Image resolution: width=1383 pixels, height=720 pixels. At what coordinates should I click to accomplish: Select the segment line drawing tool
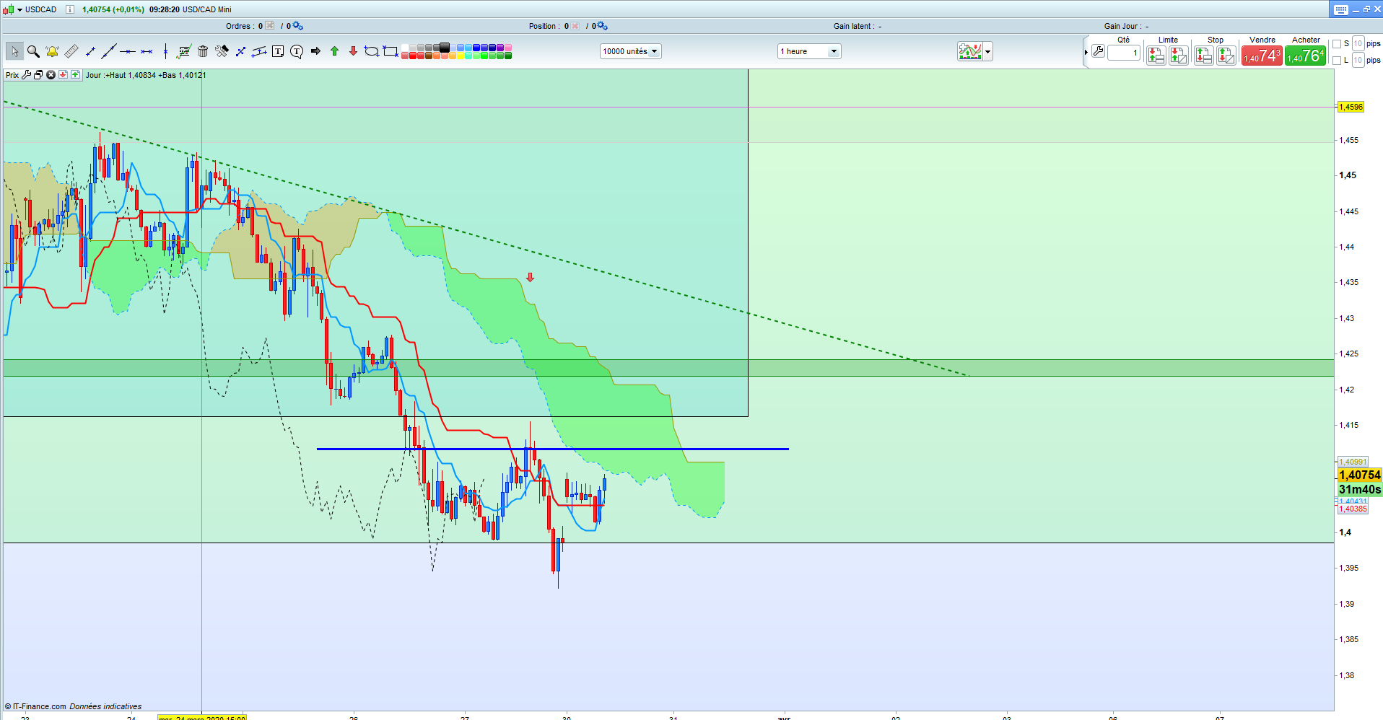pyautogui.click(x=90, y=51)
